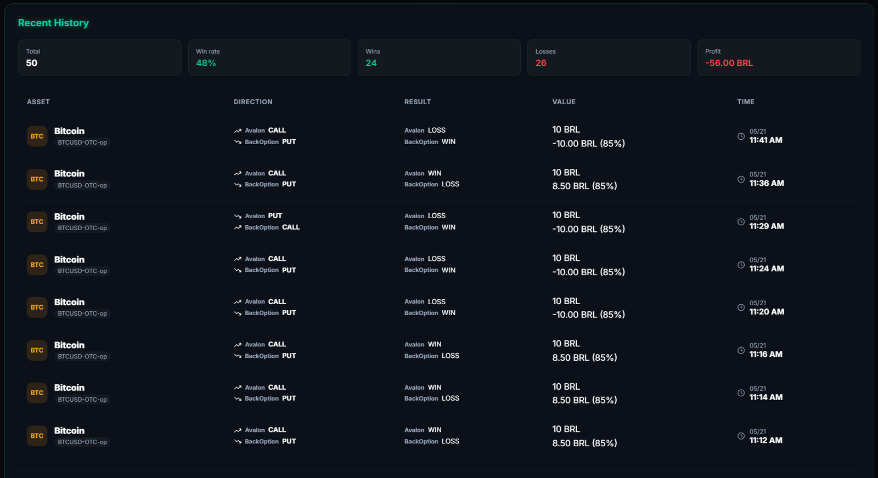Select the Total 50 stat card
Screen dimensions: 878x478
point(99,58)
